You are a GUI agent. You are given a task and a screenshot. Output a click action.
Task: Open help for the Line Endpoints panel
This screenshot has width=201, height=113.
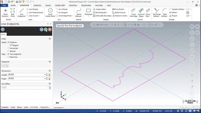(3, 30)
